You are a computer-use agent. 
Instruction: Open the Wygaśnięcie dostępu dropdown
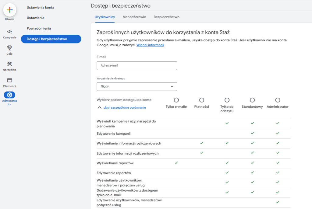click(136, 86)
